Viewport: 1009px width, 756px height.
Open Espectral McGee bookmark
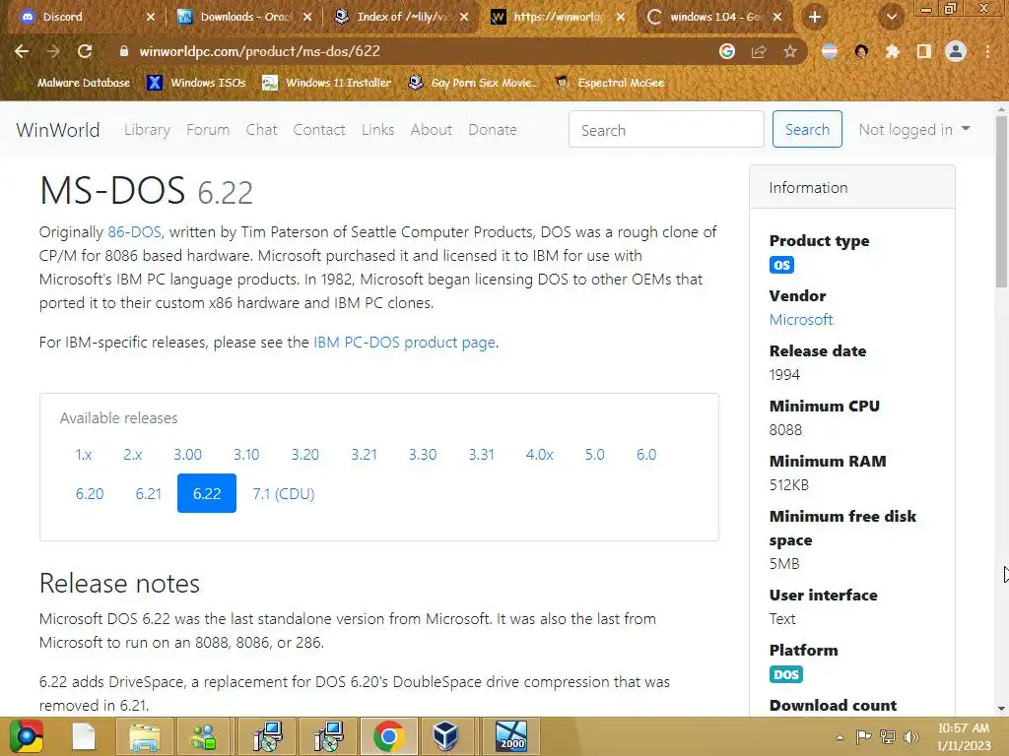coord(609,83)
